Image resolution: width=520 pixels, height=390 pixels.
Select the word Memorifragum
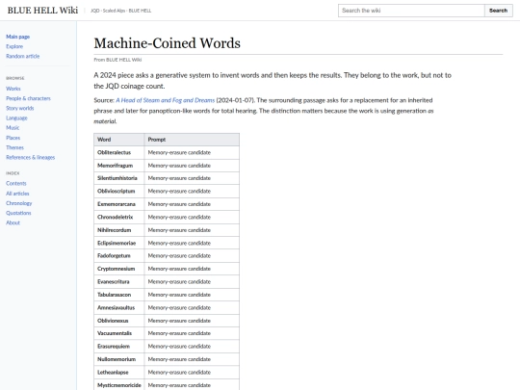(x=116, y=166)
